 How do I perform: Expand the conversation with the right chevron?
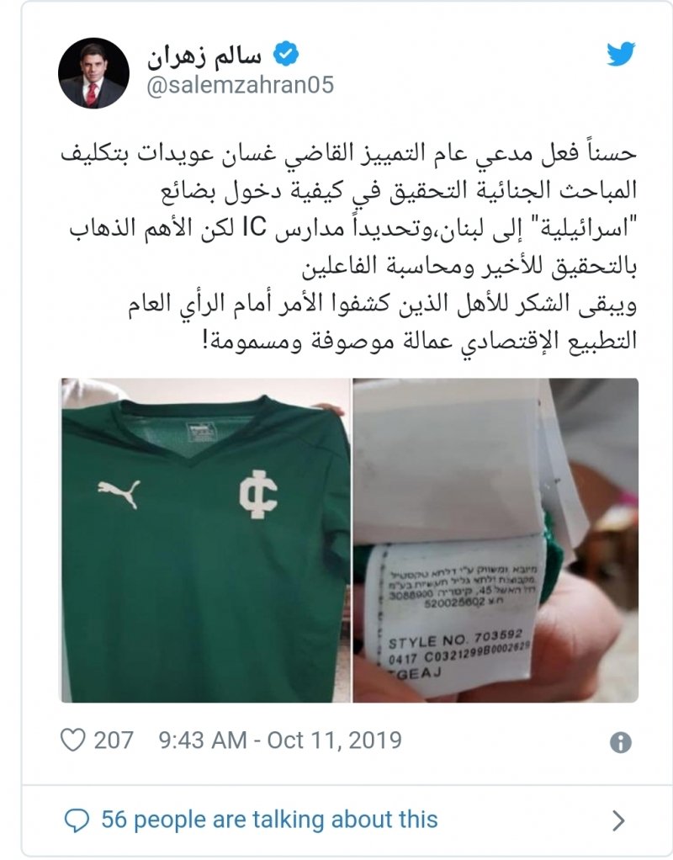point(618,821)
